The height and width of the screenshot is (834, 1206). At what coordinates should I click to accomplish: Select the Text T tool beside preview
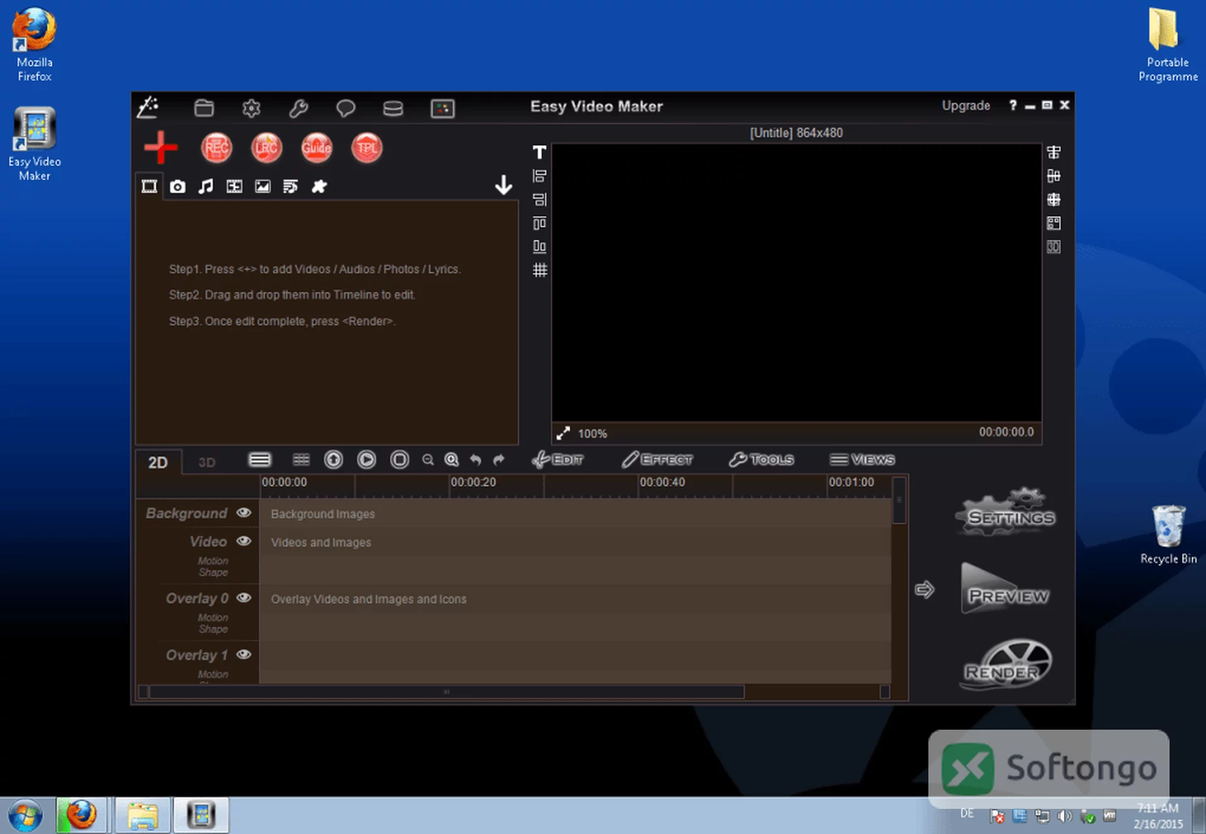539,152
